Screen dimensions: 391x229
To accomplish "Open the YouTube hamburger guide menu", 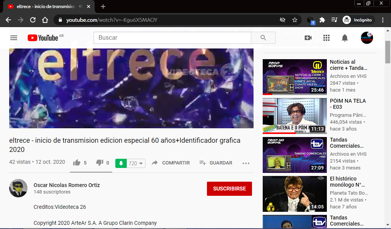I will tap(14, 38).
